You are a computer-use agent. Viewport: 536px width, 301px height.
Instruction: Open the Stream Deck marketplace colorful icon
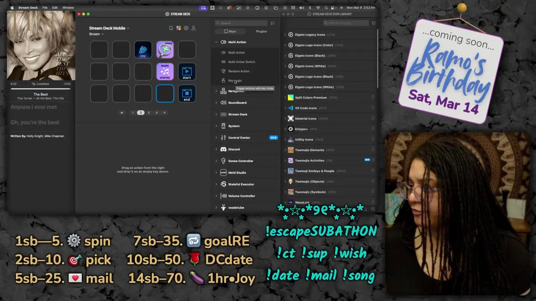pyautogui.click(x=178, y=28)
